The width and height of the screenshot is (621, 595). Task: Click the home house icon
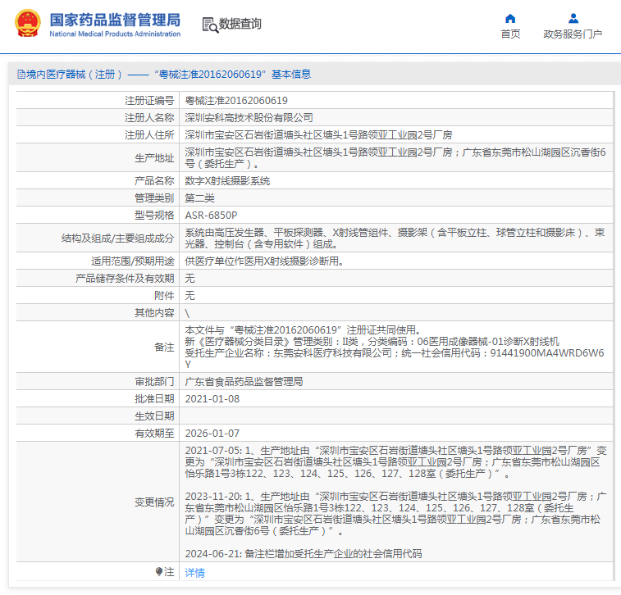pos(510,19)
